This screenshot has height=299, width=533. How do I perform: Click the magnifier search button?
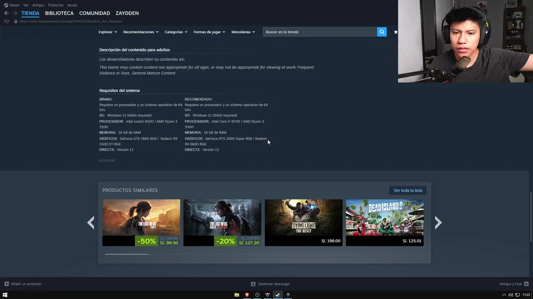[x=382, y=32]
